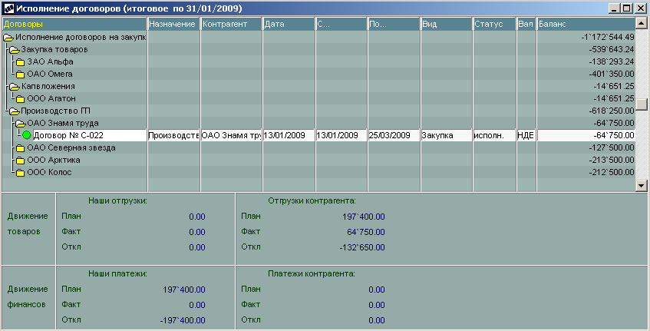Click the Назначение column header
Image resolution: width=650 pixels, height=331 pixels.
173,24
